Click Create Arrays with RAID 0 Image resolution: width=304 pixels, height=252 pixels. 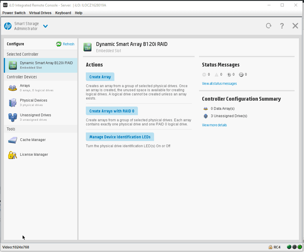112,111
